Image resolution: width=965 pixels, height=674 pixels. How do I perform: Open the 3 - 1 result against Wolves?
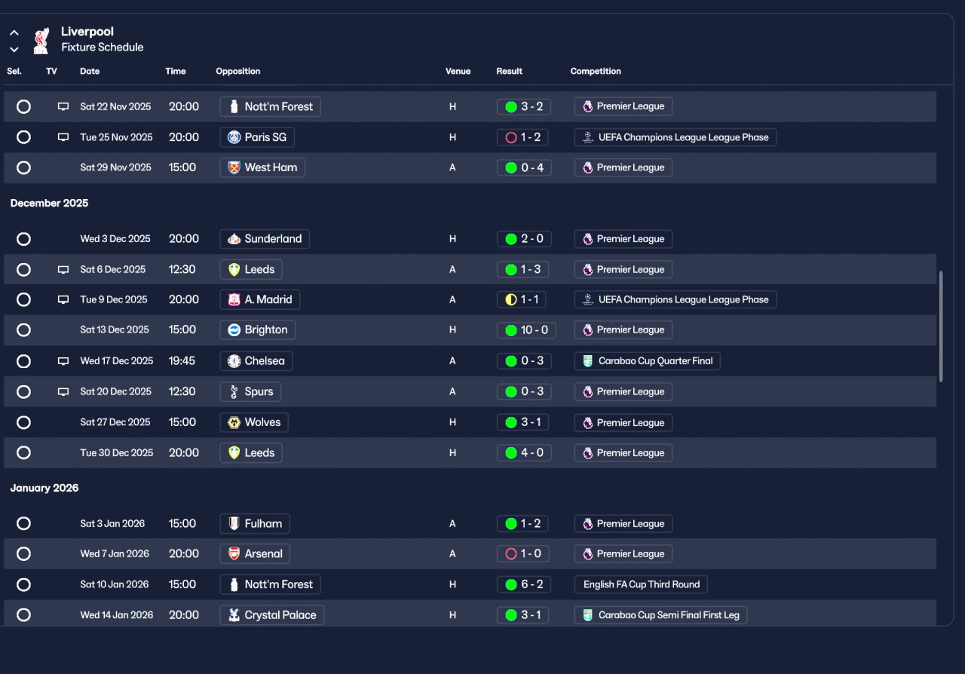(524, 422)
